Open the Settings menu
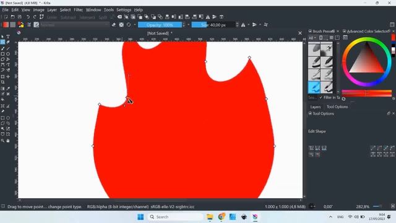This screenshot has width=396, height=223. [124, 10]
